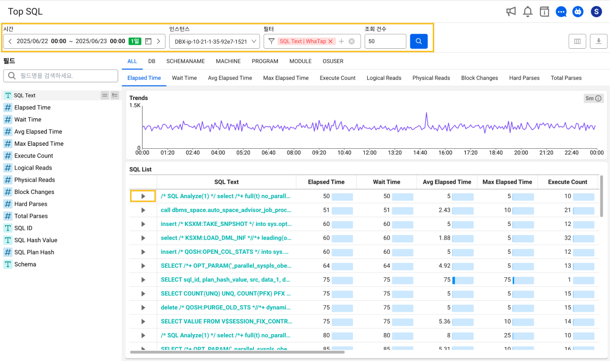Click the 조회 건수 input field showing 50
Viewport: 610px width, 361px height.
coord(385,41)
